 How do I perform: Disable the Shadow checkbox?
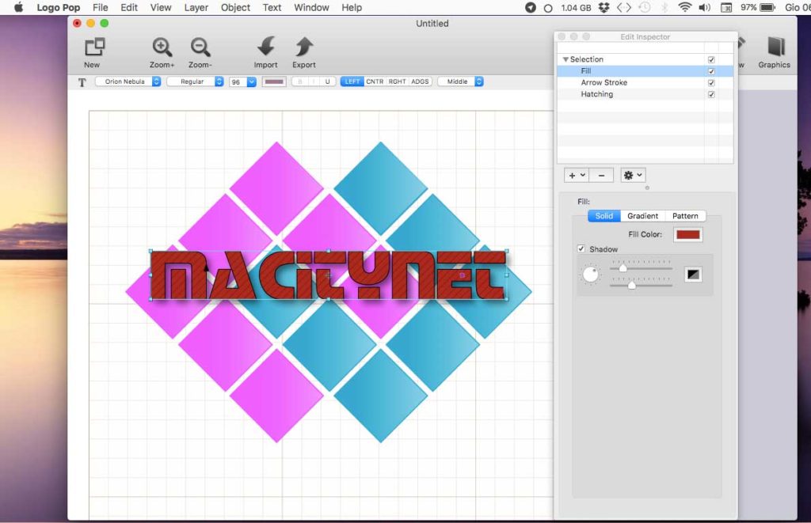pos(581,248)
